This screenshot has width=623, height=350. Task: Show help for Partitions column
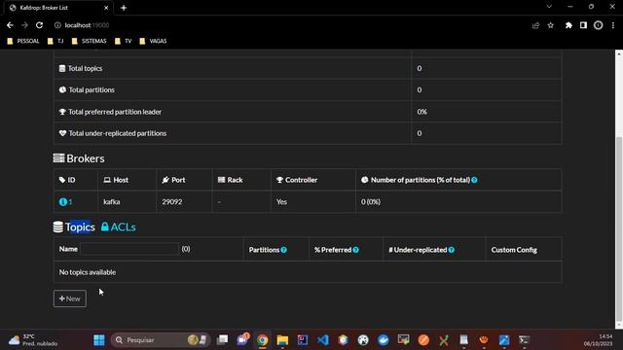pyautogui.click(x=283, y=250)
